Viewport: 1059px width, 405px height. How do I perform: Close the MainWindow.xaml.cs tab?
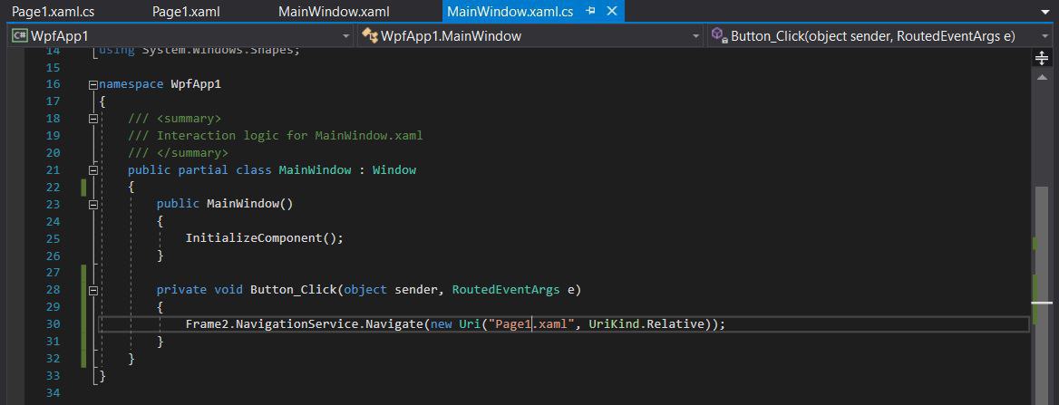[x=612, y=11]
